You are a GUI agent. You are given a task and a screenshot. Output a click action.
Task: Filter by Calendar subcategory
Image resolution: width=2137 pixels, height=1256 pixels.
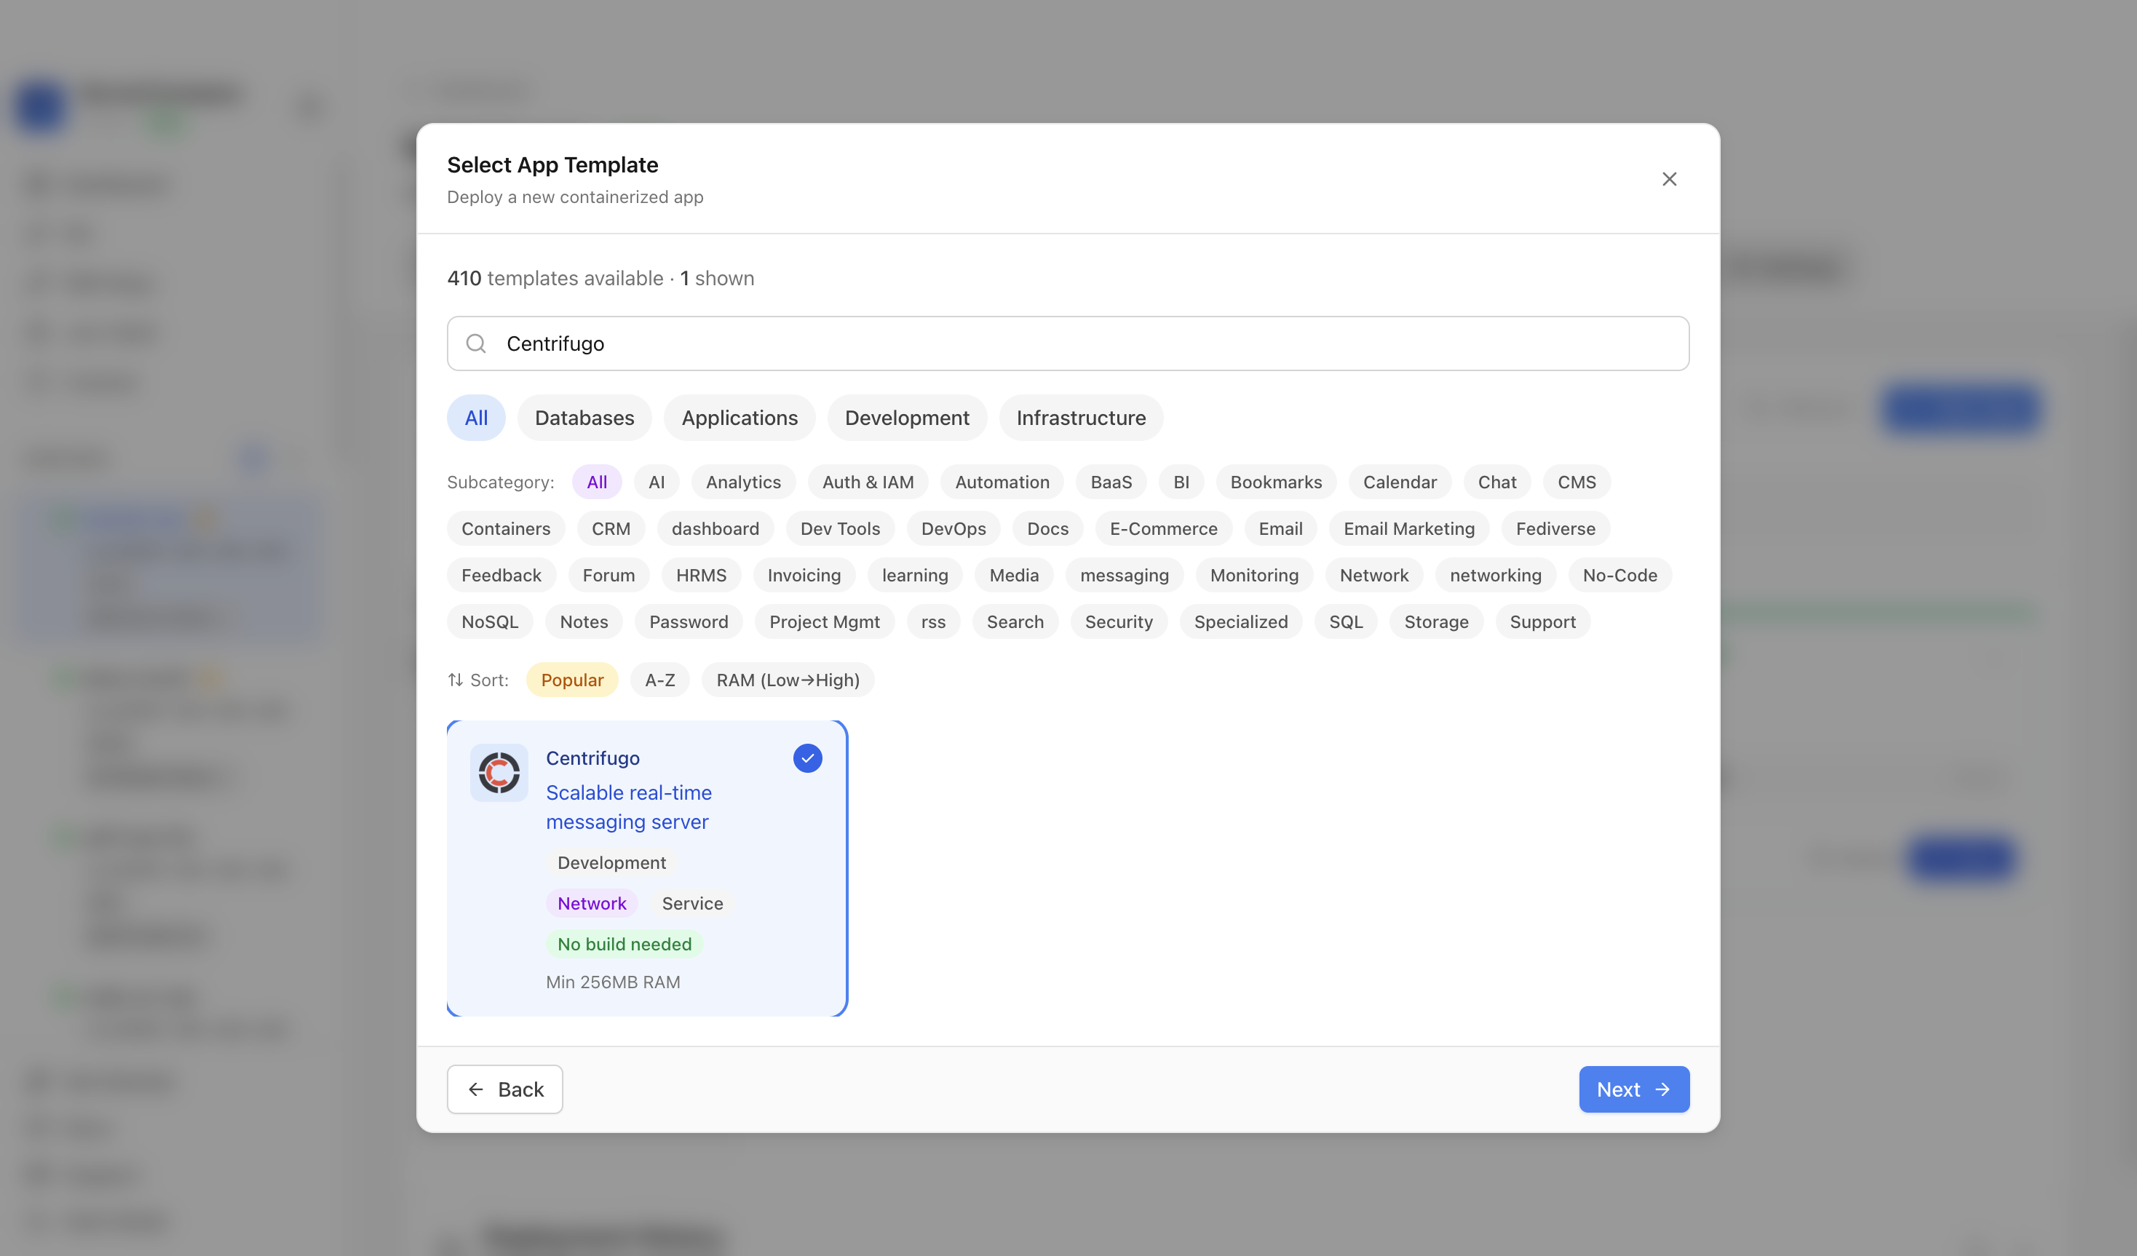1399,482
